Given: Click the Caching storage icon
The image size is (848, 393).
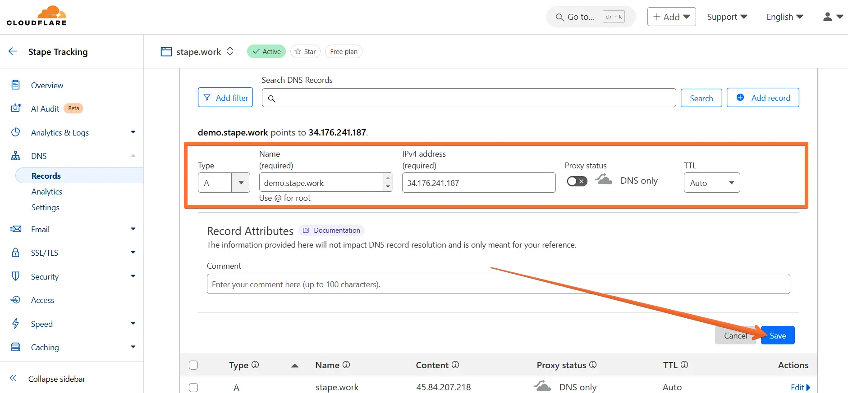Looking at the screenshot, I should tap(16, 347).
